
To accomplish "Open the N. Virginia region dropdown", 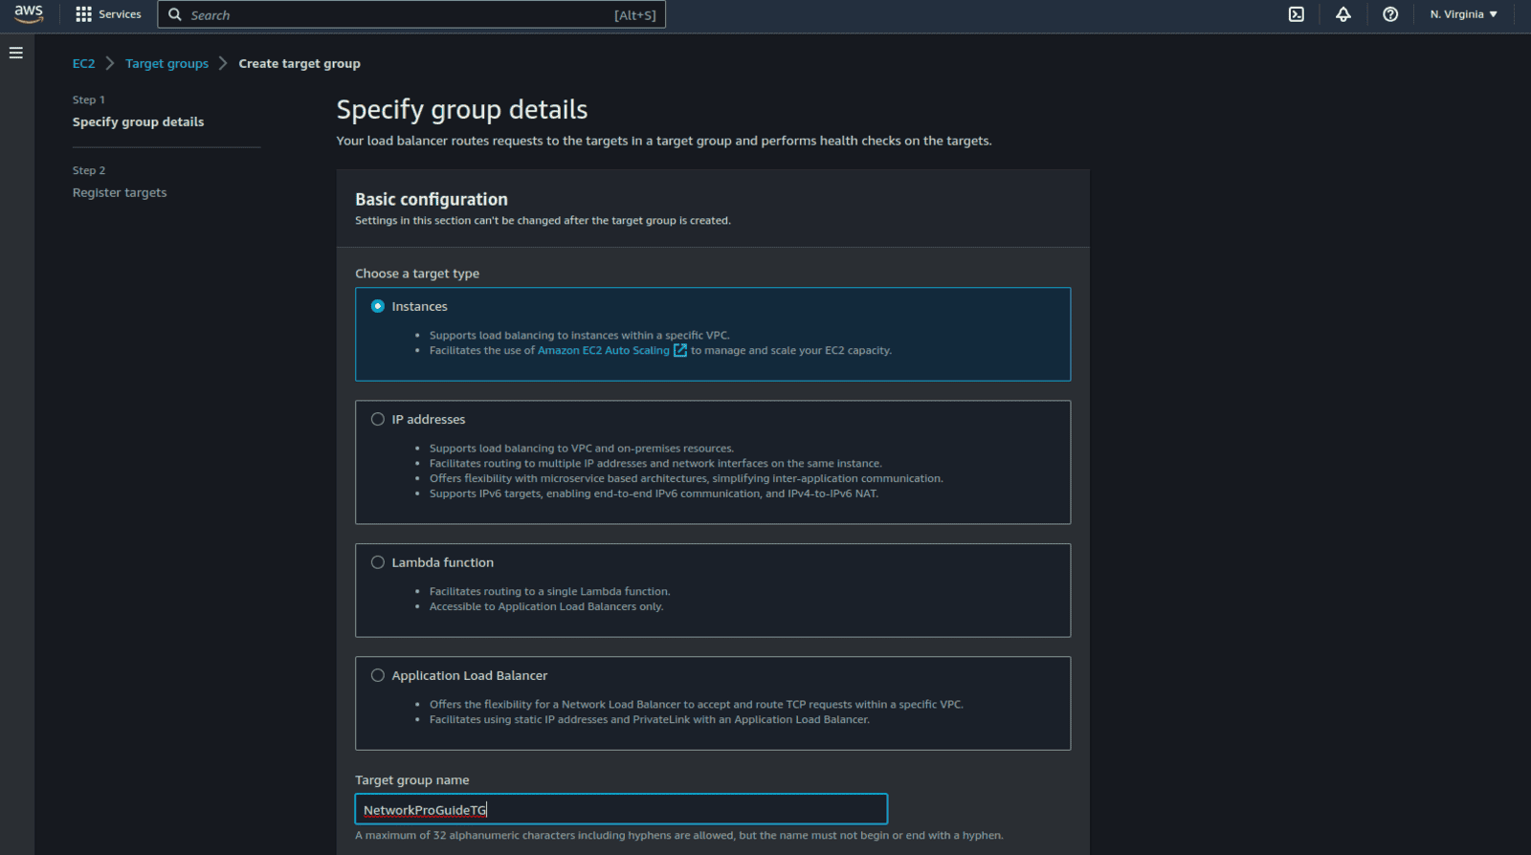I will (1463, 14).
